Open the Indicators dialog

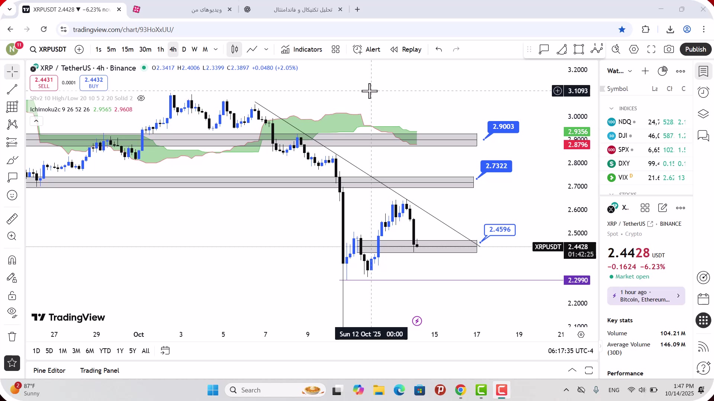point(302,49)
